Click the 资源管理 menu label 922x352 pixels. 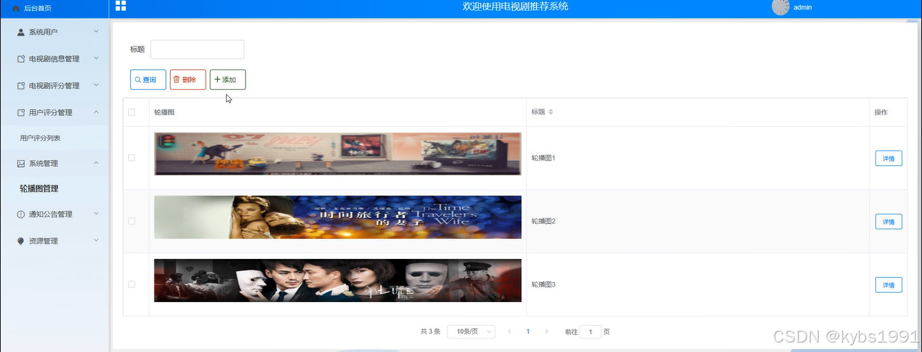(x=43, y=241)
